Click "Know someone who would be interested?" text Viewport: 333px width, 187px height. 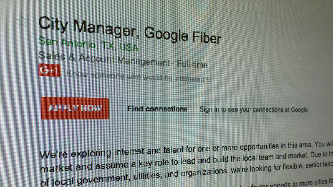tap(137, 77)
